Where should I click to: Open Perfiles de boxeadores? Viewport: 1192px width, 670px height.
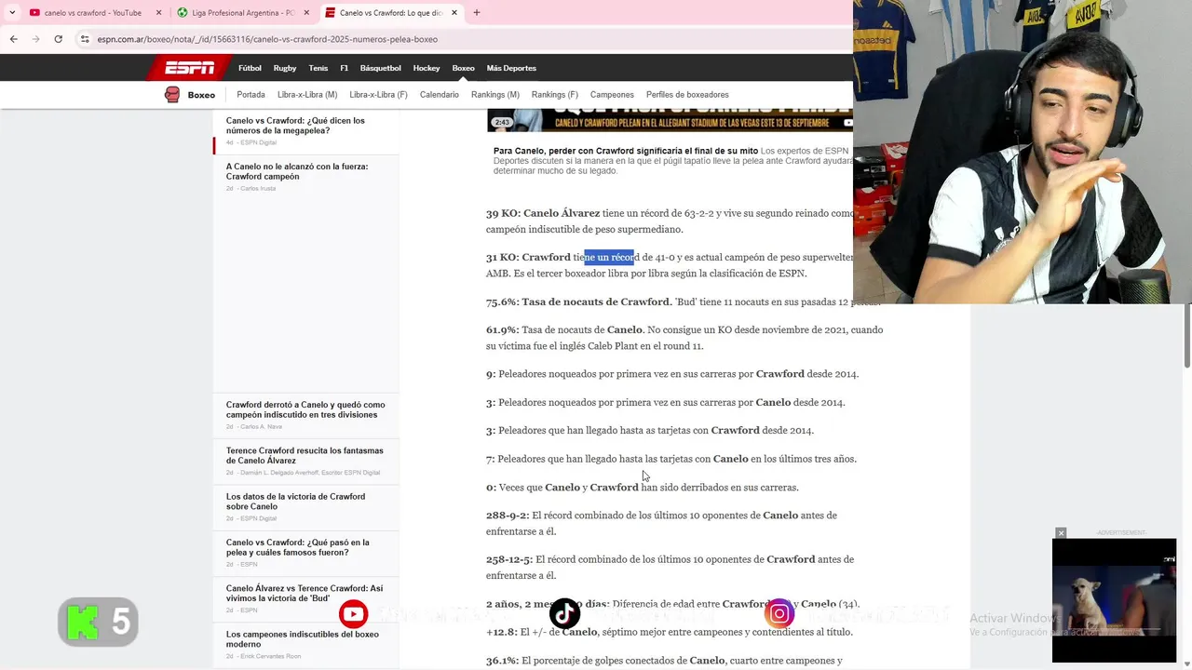[x=687, y=95]
